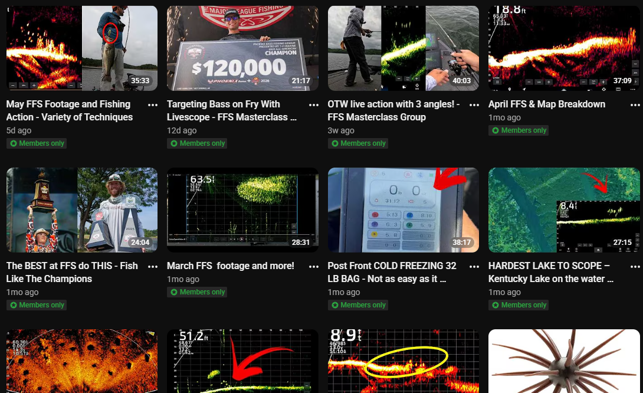643x393 pixels.
Task: Click Members only badge under May FFS Footage
Action: pos(37,143)
